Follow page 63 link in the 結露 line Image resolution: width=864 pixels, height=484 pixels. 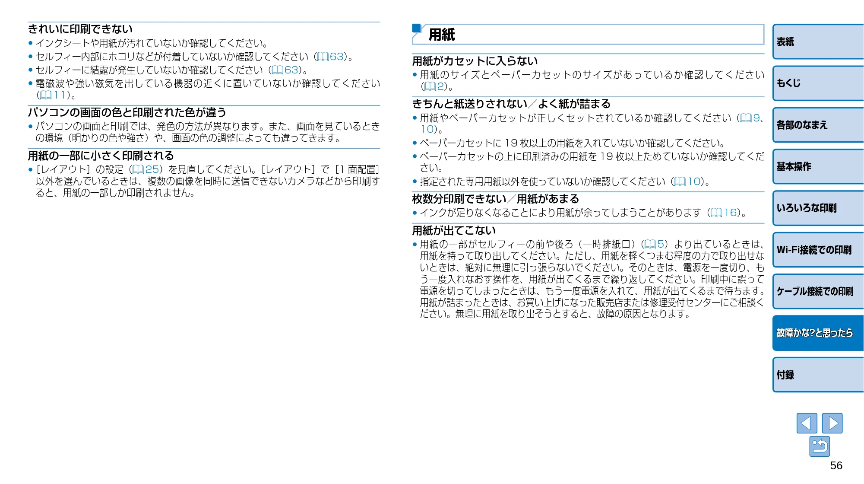pyautogui.click(x=285, y=70)
